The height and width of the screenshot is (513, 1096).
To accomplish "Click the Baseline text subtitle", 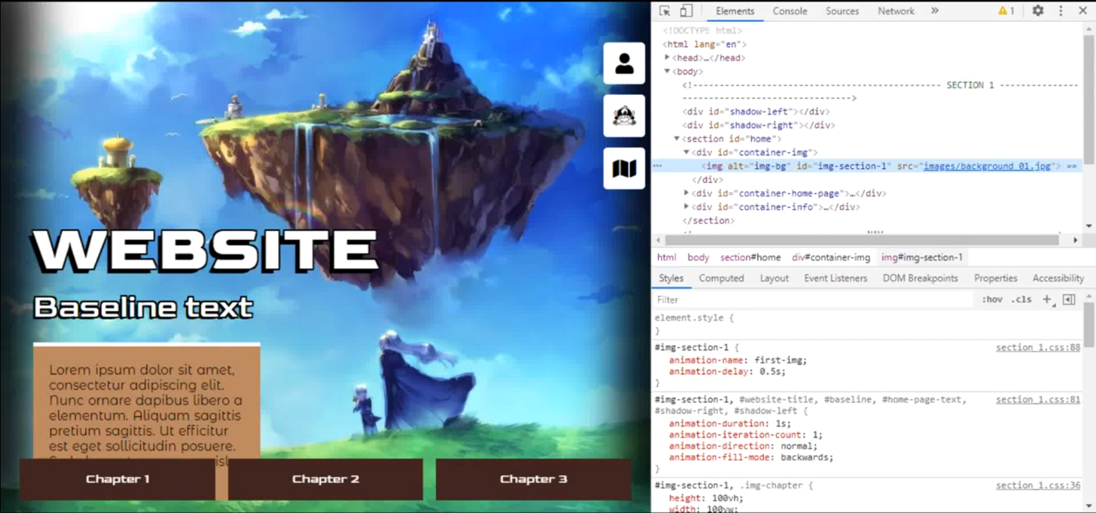I will click(x=143, y=308).
